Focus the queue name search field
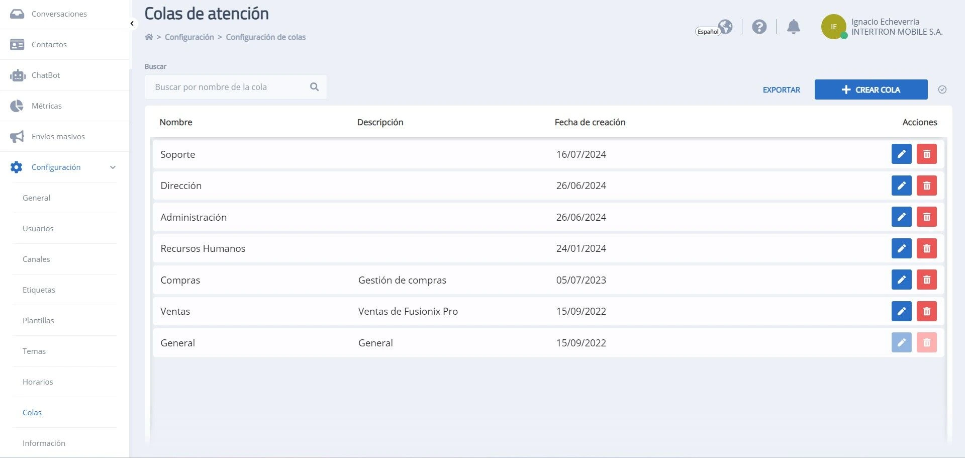965x458 pixels. (236, 87)
